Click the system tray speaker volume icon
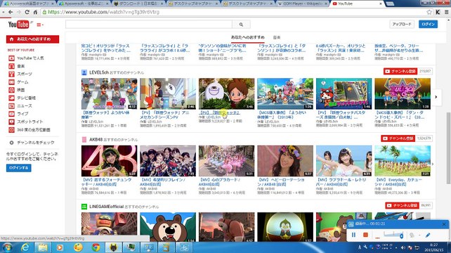 point(403,247)
